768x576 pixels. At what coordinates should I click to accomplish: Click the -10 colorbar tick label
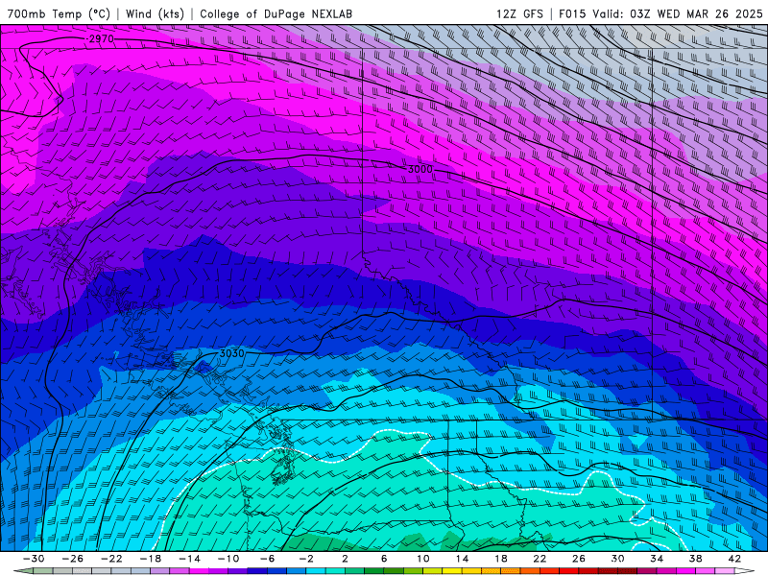228,559
